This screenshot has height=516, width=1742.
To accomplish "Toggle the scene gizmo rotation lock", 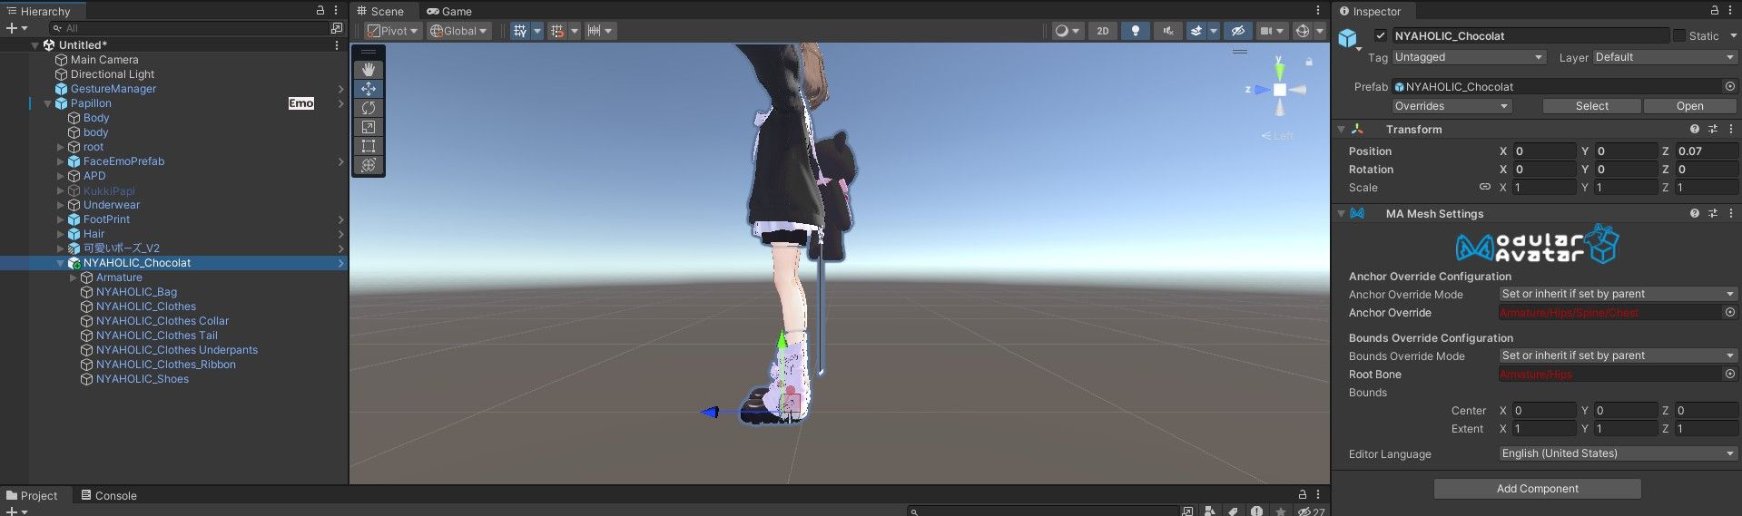I will click(1309, 62).
